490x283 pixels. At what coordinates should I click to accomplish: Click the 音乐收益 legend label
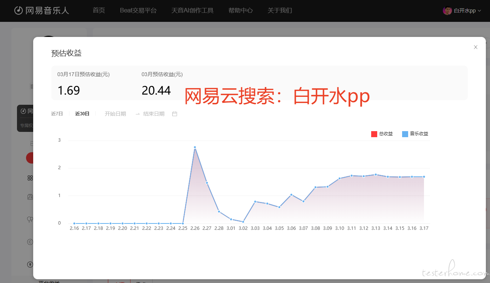(419, 134)
